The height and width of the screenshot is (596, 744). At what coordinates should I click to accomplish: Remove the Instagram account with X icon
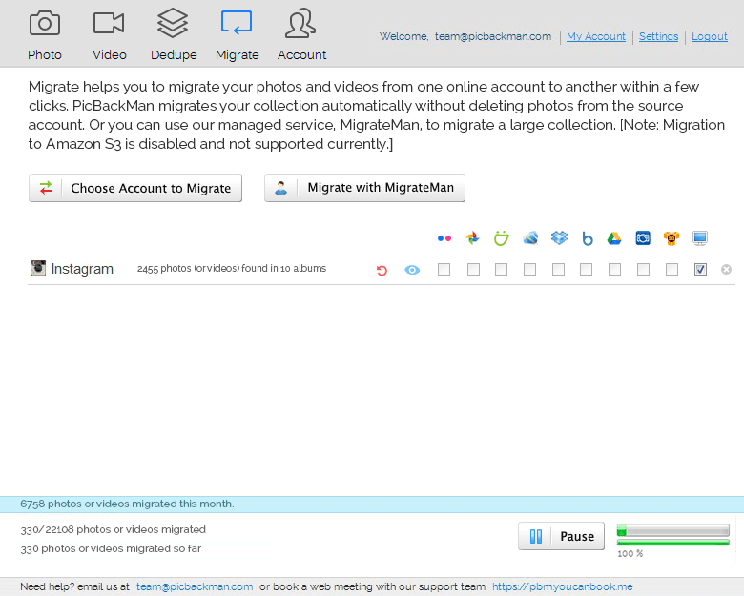(x=726, y=270)
